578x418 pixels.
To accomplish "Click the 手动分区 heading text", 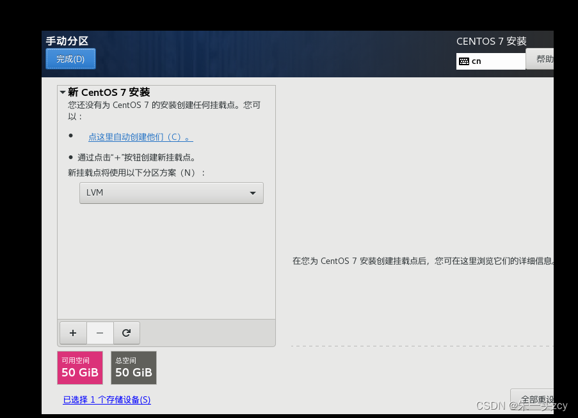I will (x=67, y=41).
